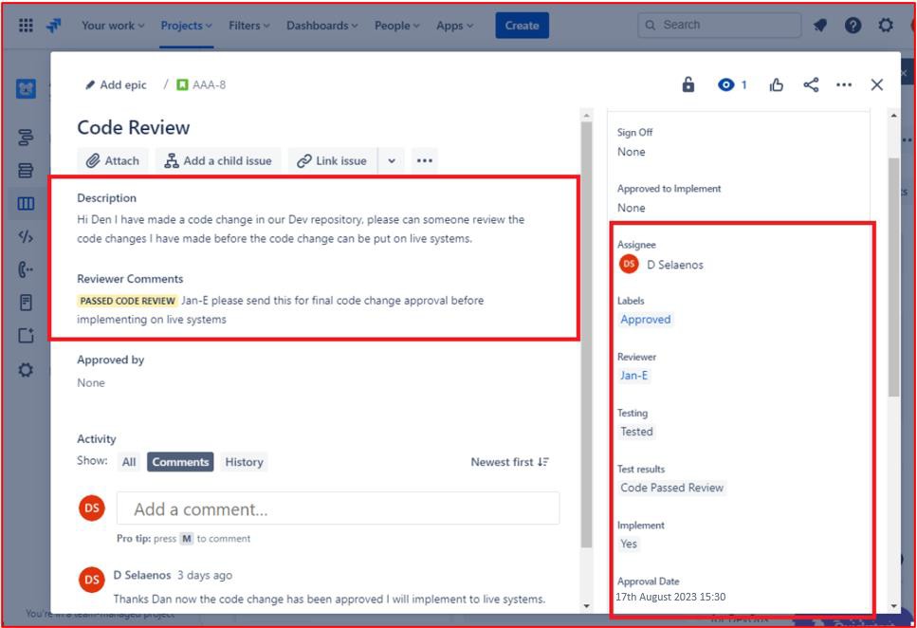
Task: Open the Filters menu
Action: coord(249,26)
